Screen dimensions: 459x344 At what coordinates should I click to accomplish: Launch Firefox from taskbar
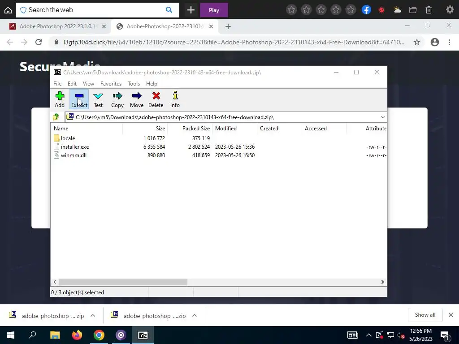coord(77,335)
